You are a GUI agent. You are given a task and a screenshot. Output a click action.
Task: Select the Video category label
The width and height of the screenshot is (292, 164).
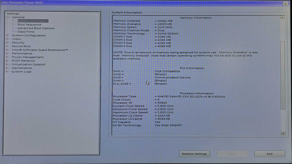tap(16, 39)
